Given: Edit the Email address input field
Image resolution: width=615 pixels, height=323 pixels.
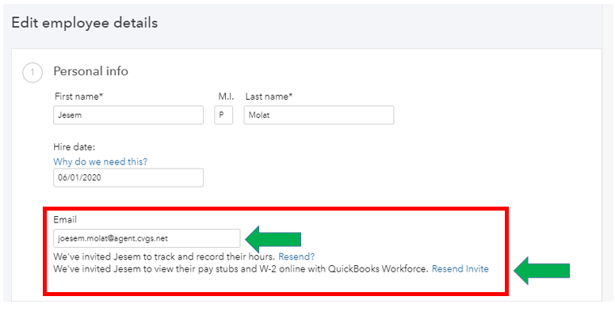Looking at the screenshot, I should point(147,238).
